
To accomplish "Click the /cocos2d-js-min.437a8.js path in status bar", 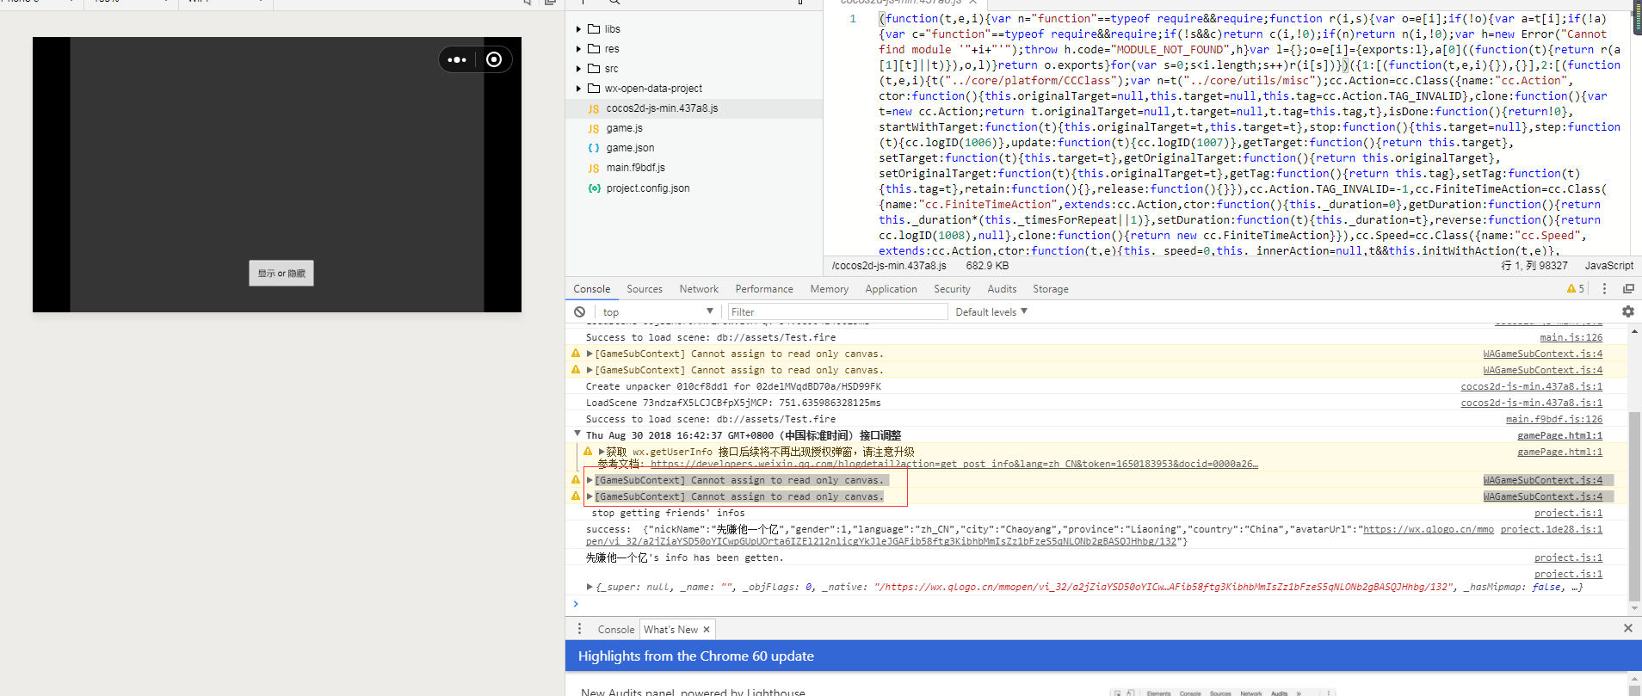I will click(889, 266).
